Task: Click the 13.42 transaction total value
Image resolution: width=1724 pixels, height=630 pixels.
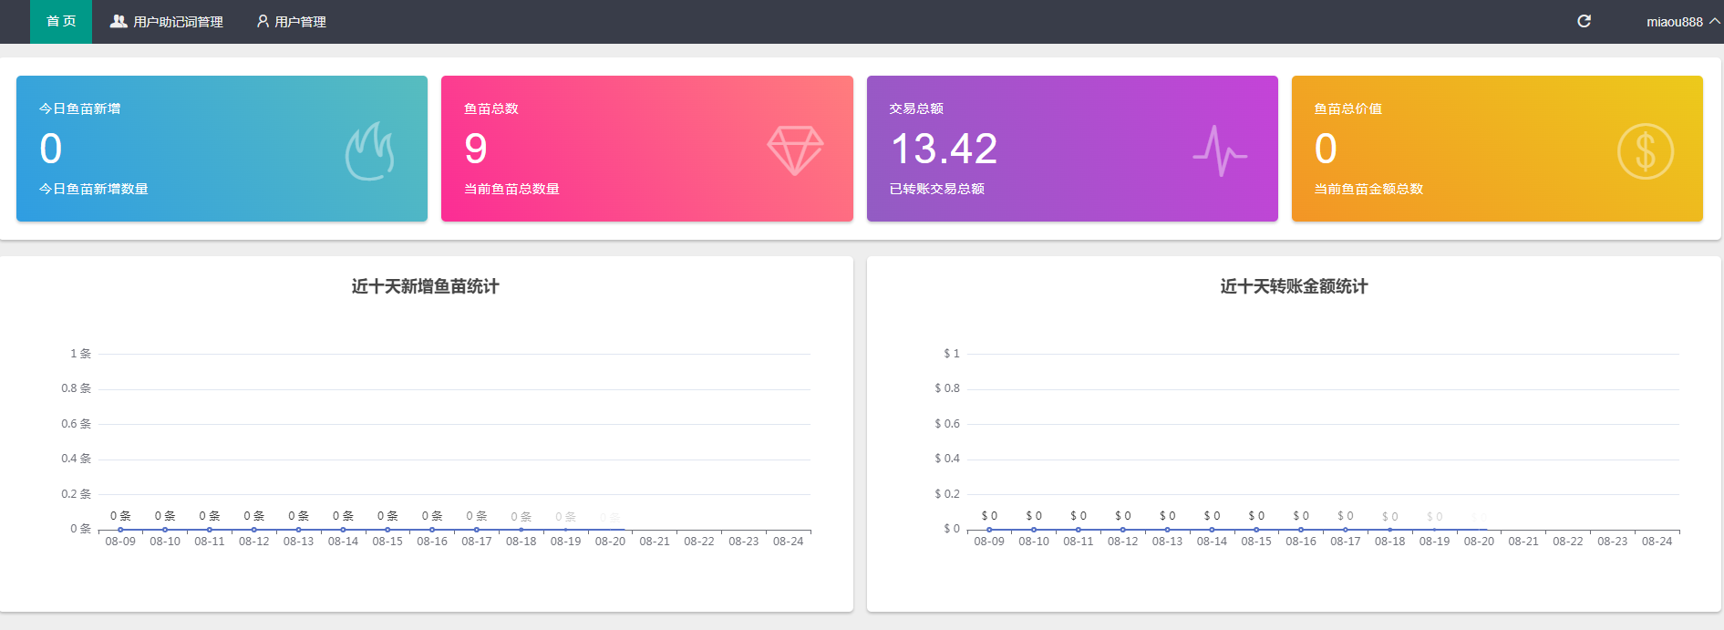Action: (x=944, y=149)
